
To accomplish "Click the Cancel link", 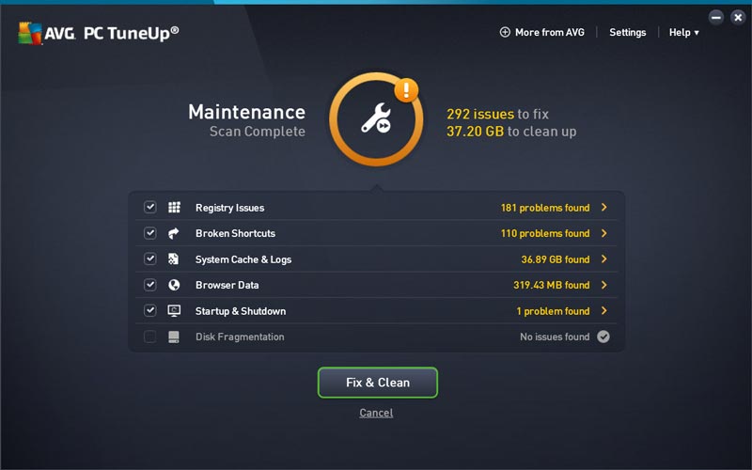I will point(376,413).
